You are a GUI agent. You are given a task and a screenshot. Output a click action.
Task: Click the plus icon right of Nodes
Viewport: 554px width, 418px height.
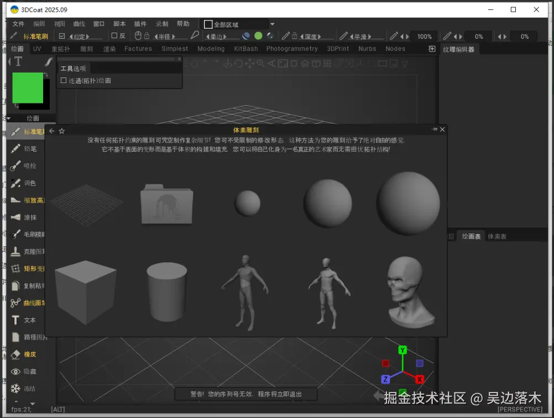pyautogui.click(x=432, y=49)
